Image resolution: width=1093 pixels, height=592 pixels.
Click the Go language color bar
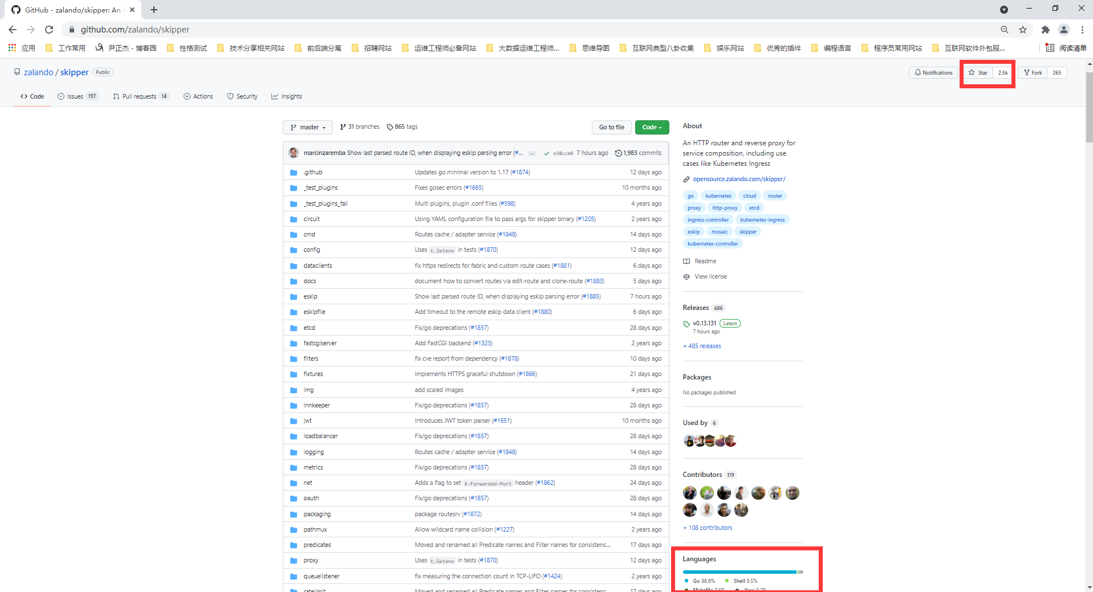click(x=739, y=571)
